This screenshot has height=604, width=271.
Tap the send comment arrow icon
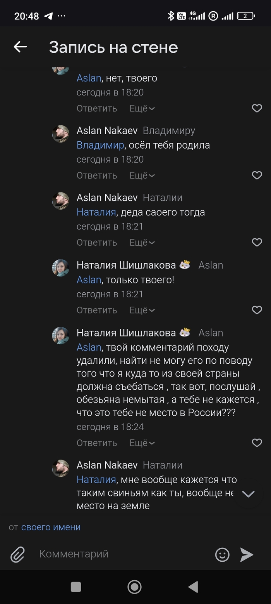click(247, 554)
